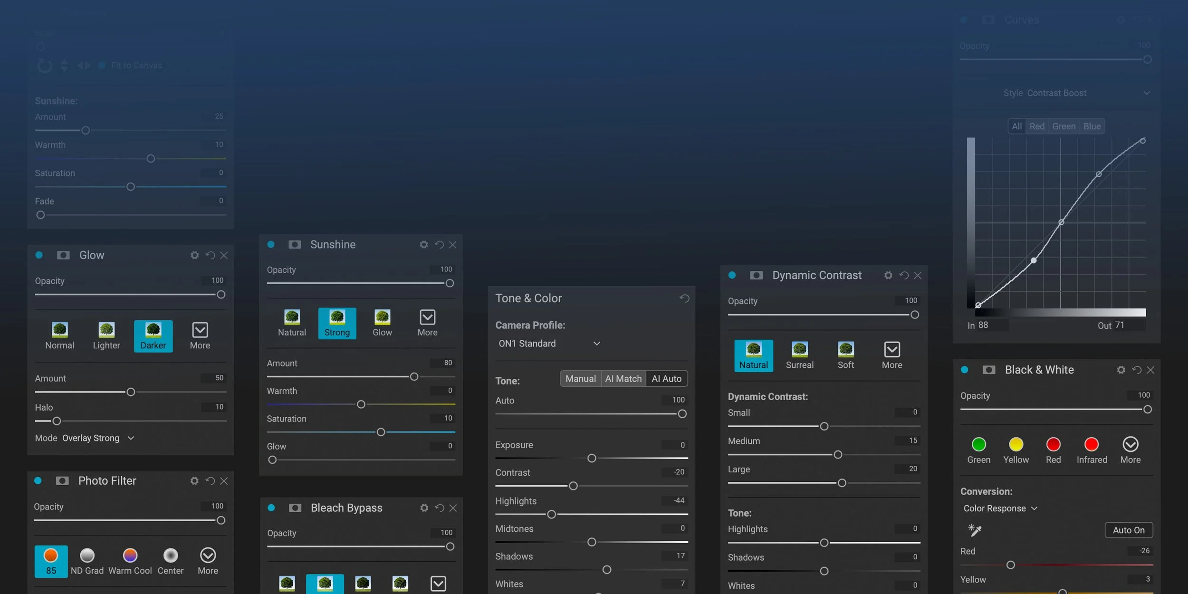Image resolution: width=1188 pixels, height=594 pixels.
Task: Toggle Dynamic Contrast filter dot
Action: pos(732,276)
